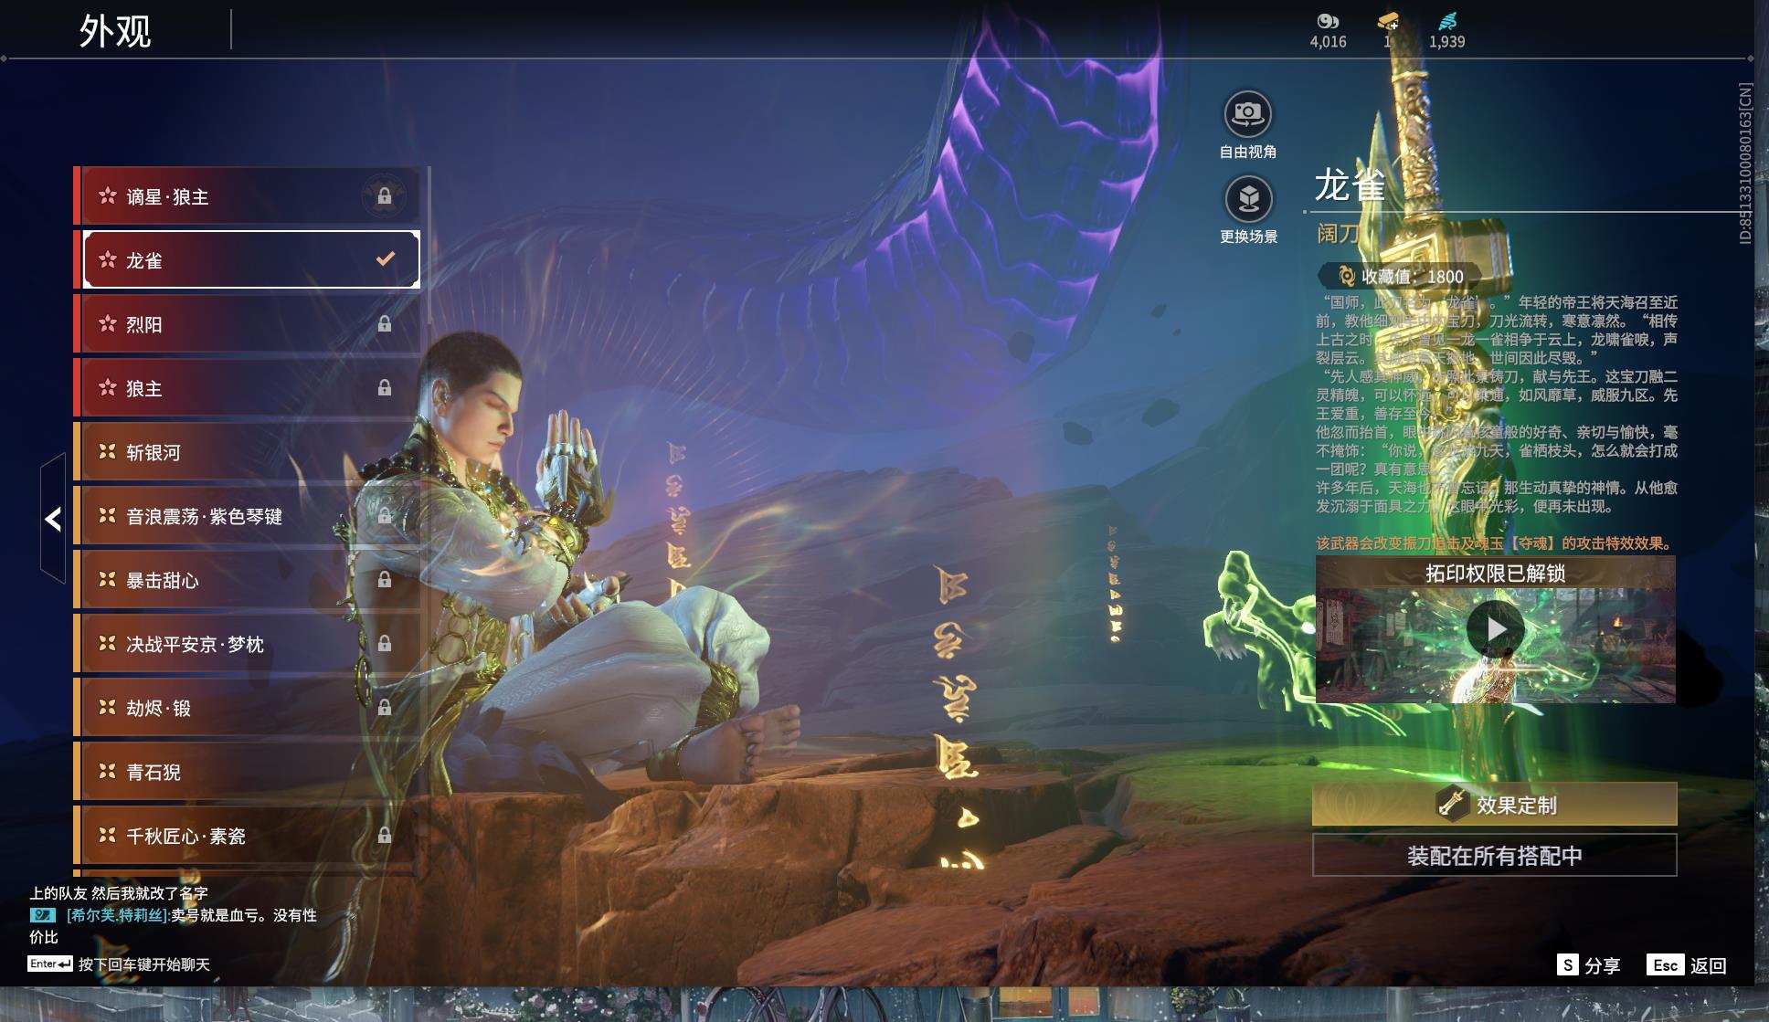The width and height of the screenshot is (1769, 1022).
Task: Click the lock icon on 暴击甜心
Action: point(385,580)
